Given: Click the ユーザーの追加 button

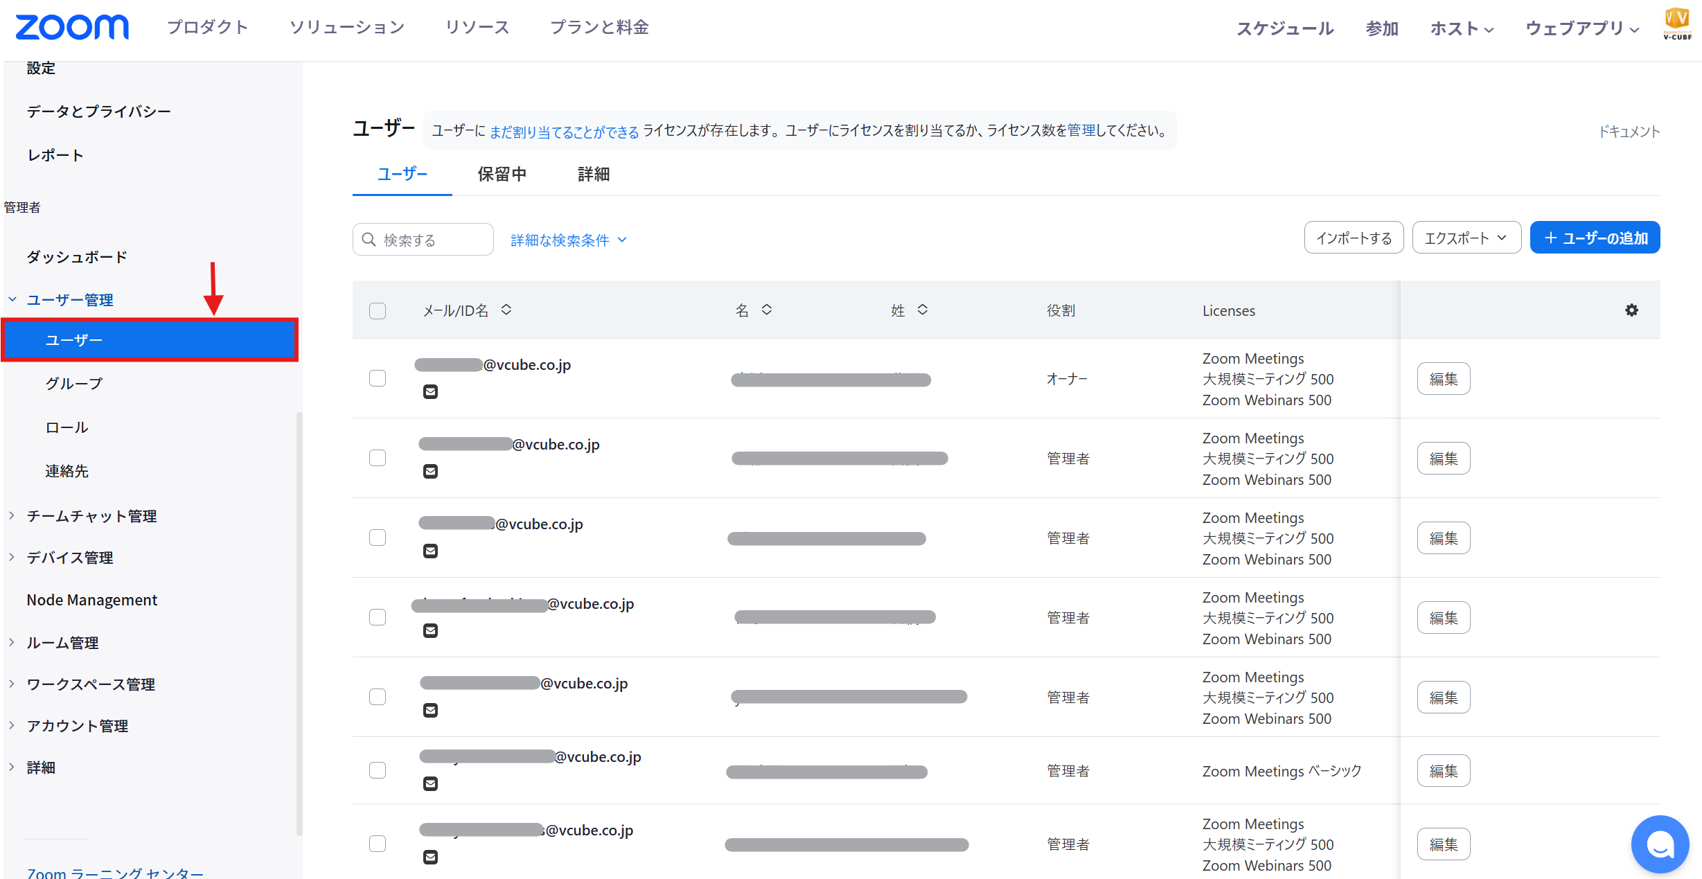Looking at the screenshot, I should click(x=1595, y=238).
